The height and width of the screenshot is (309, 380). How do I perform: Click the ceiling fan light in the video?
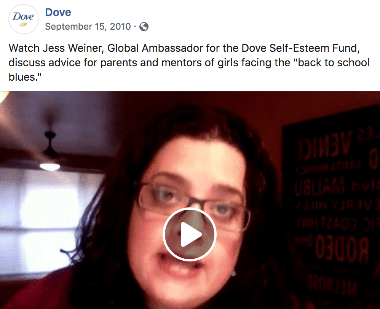tap(50, 167)
